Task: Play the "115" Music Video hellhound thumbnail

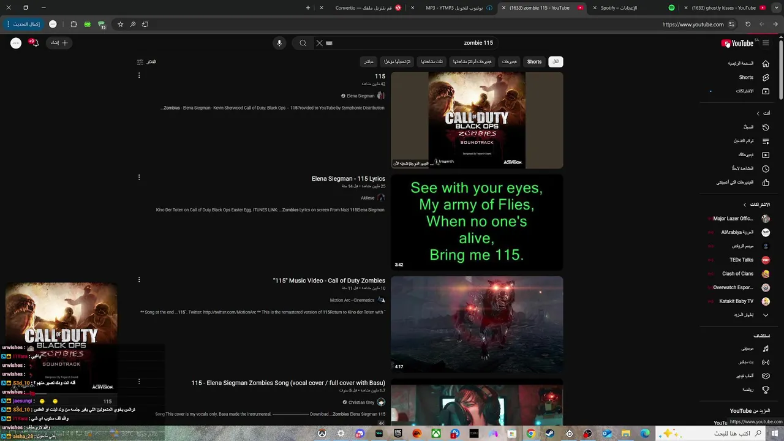Action: 477,324
